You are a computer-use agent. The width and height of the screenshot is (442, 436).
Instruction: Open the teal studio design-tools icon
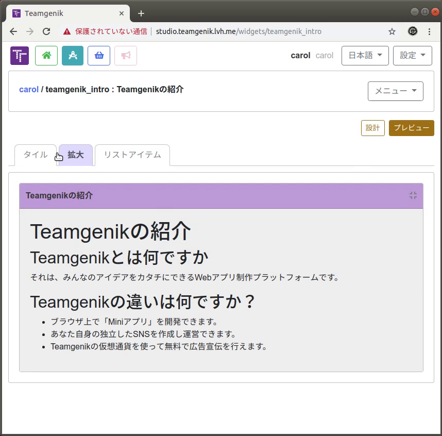coord(73,56)
